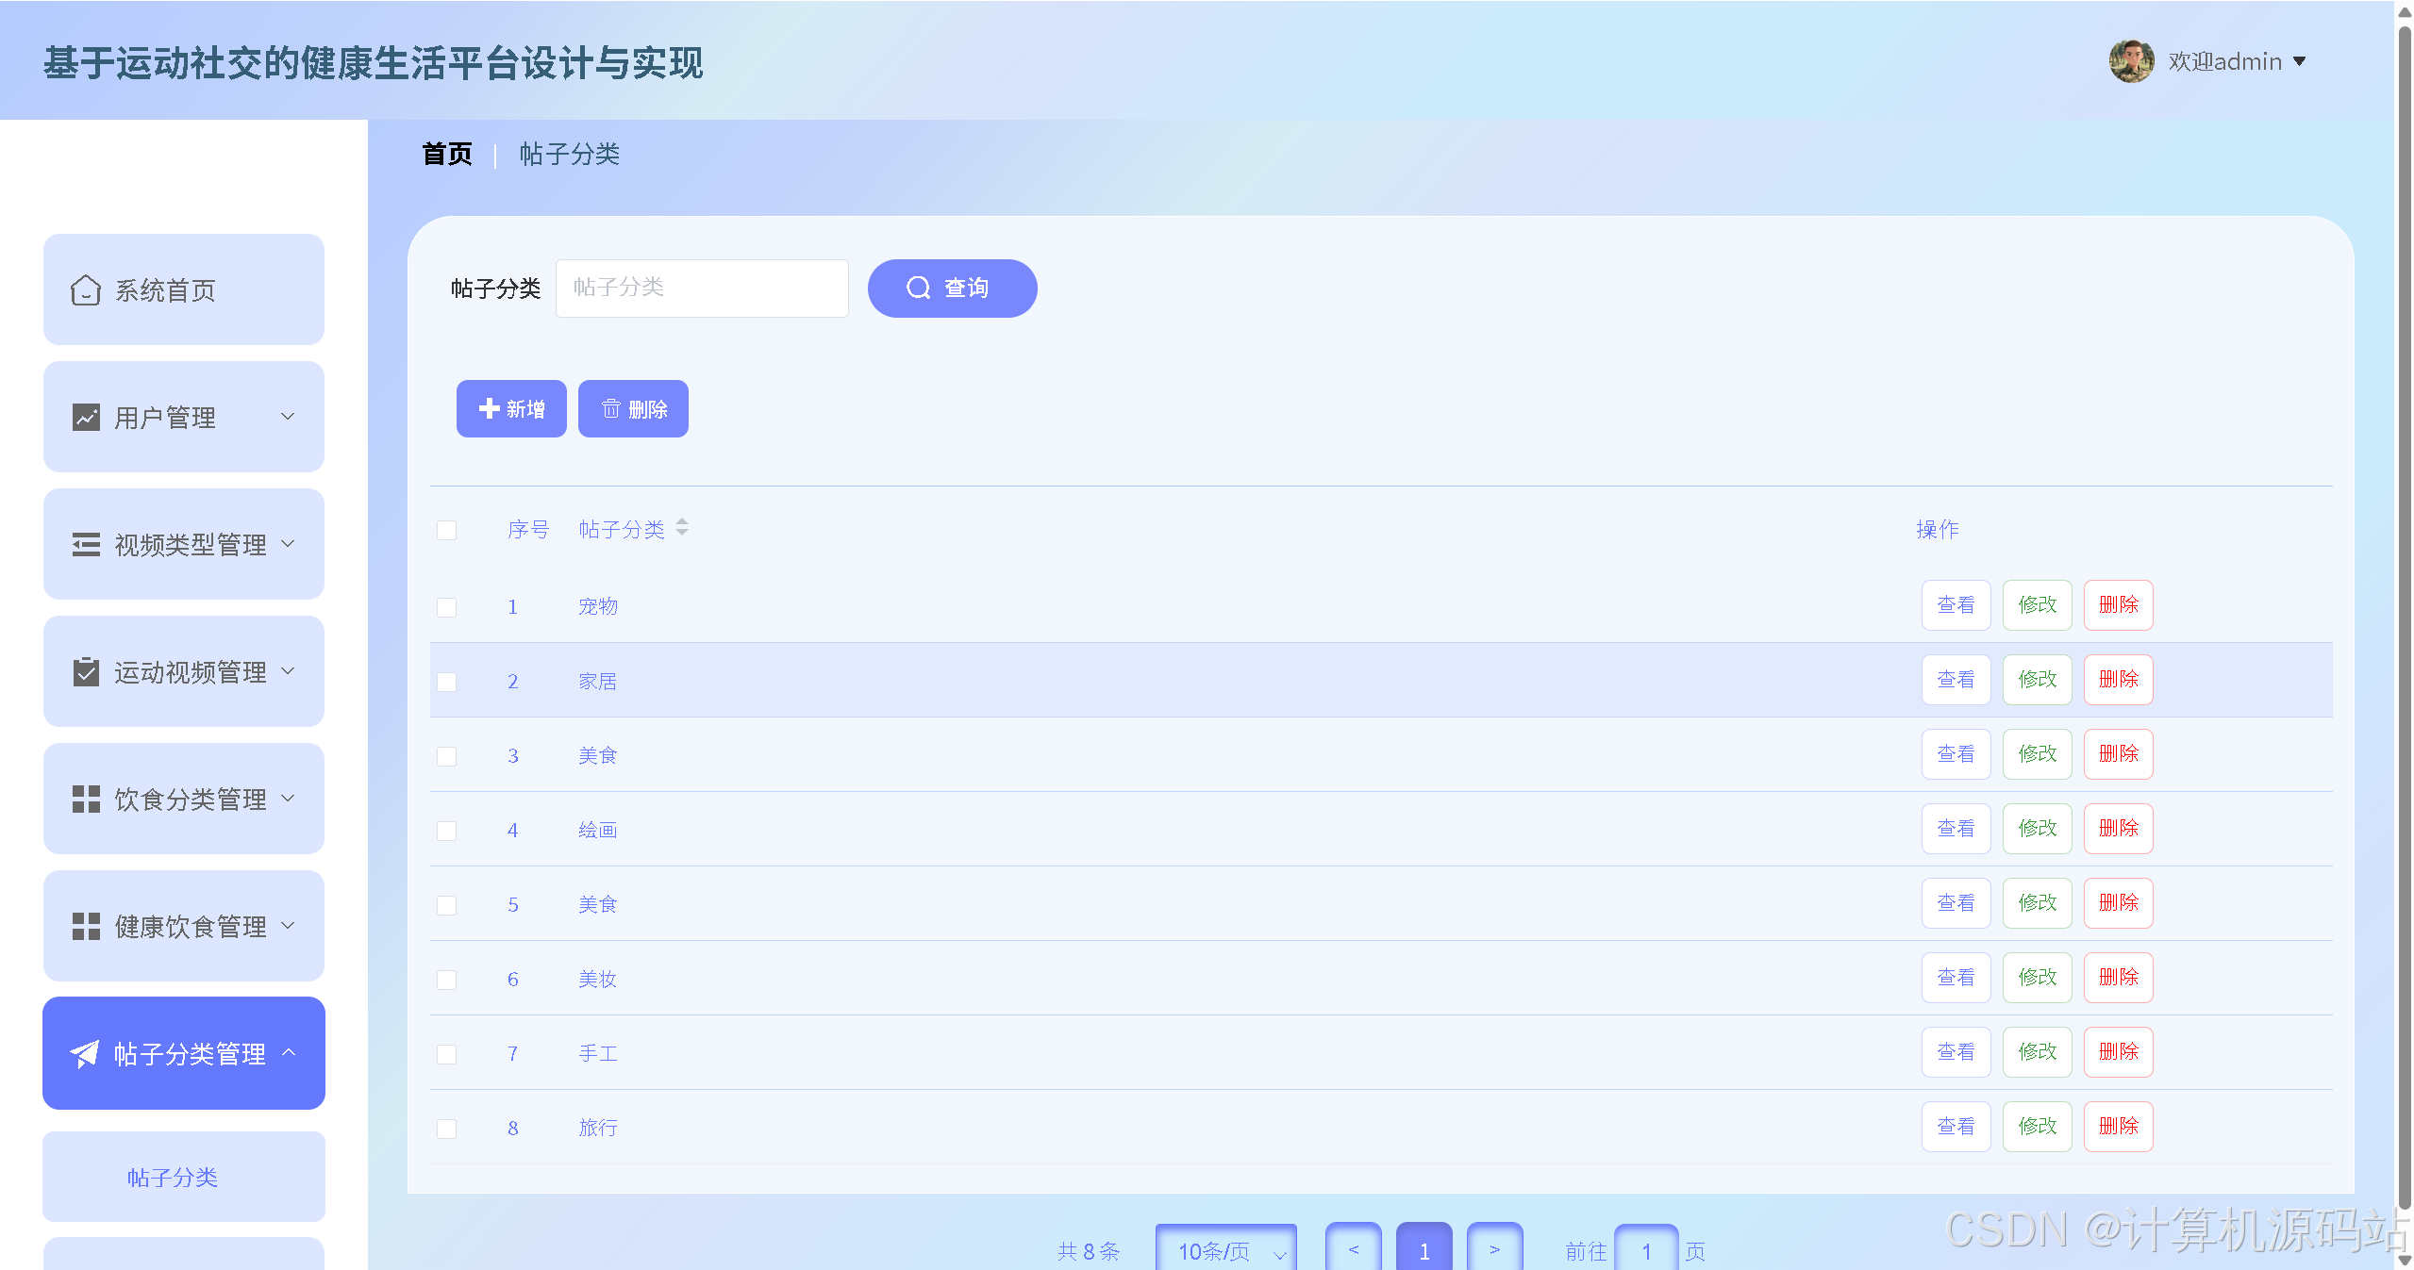The height and width of the screenshot is (1270, 2414).
Task: Click 查看 for row 旅行
Action: point(1956,1127)
